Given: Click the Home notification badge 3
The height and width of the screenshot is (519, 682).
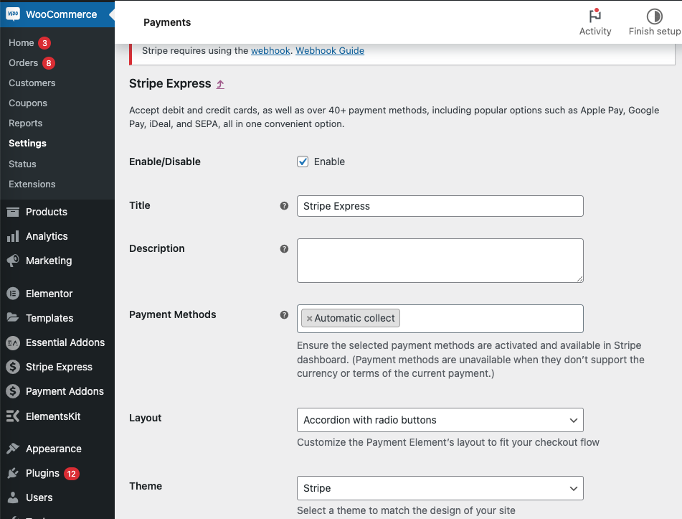Looking at the screenshot, I should [44, 43].
